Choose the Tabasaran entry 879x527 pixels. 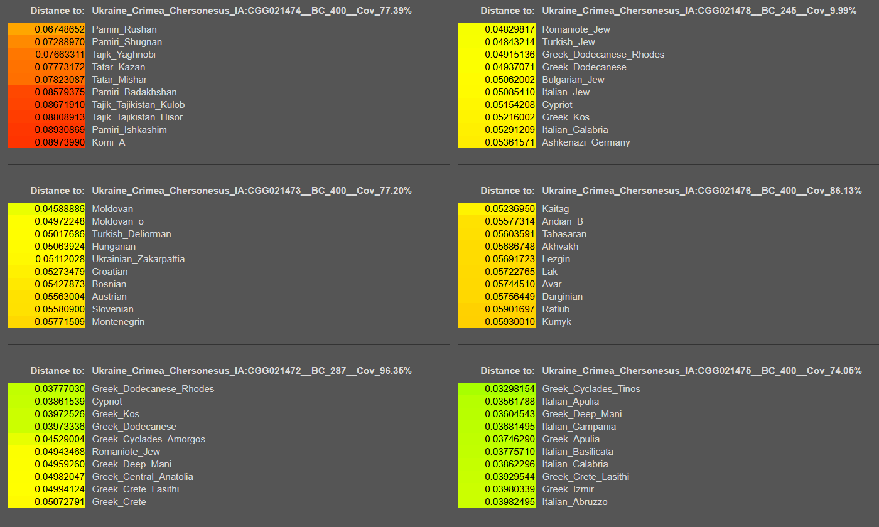coord(564,234)
